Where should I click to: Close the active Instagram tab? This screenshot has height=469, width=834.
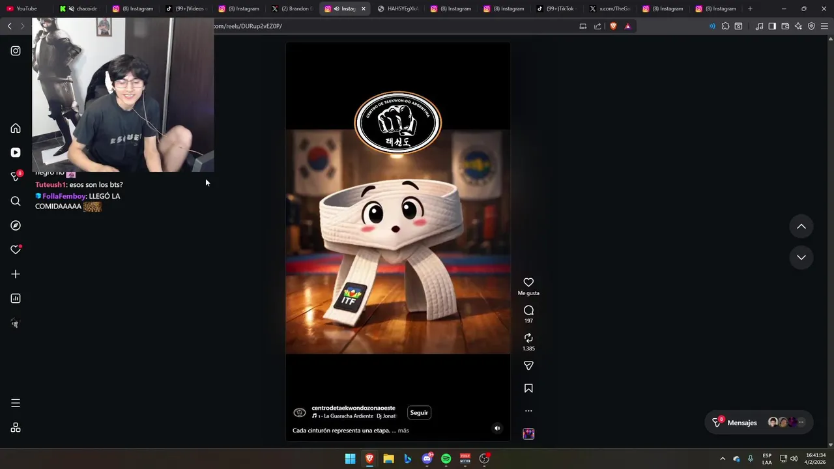(x=364, y=8)
